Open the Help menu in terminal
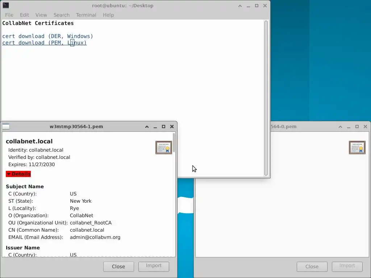 pyautogui.click(x=108, y=15)
